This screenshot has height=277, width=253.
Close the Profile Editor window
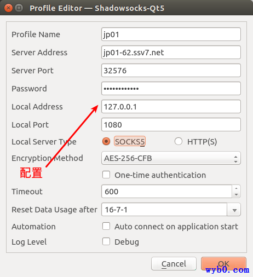point(8,8)
